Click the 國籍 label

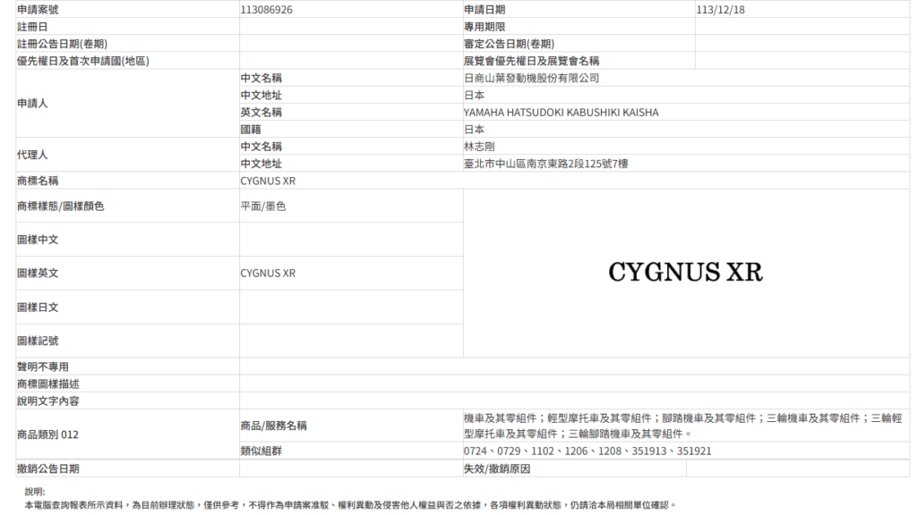coord(251,129)
